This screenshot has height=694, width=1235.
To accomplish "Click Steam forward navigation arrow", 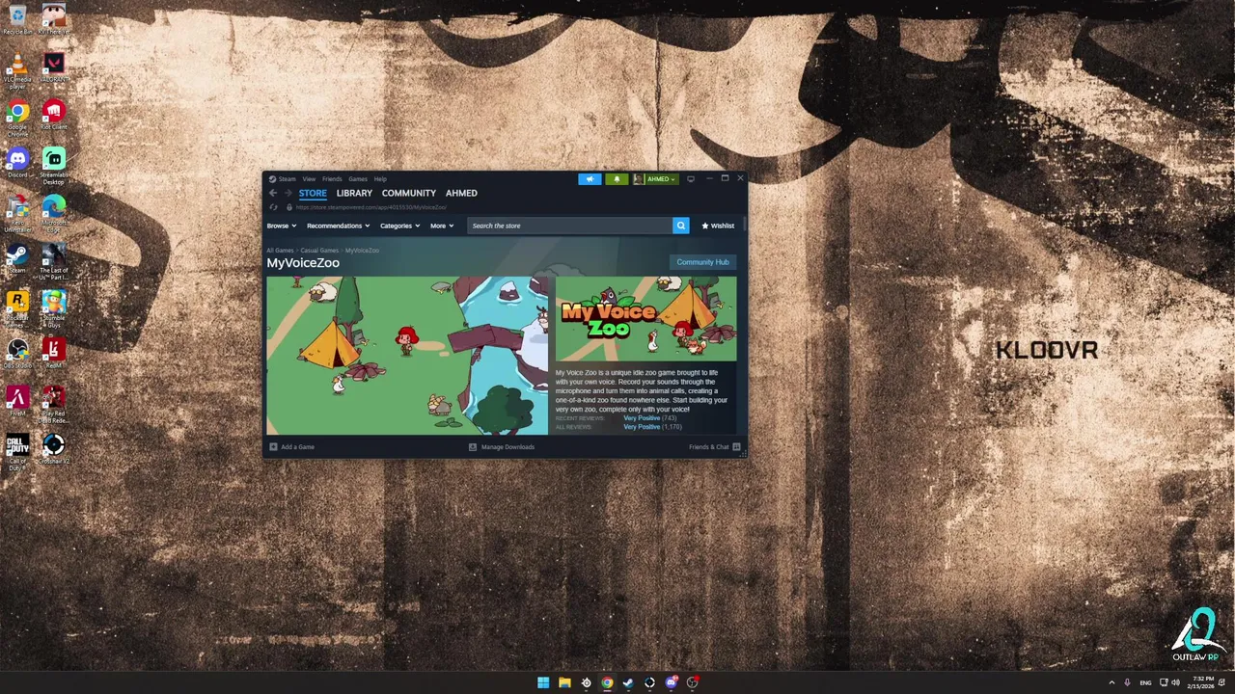I will (x=288, y=193).
